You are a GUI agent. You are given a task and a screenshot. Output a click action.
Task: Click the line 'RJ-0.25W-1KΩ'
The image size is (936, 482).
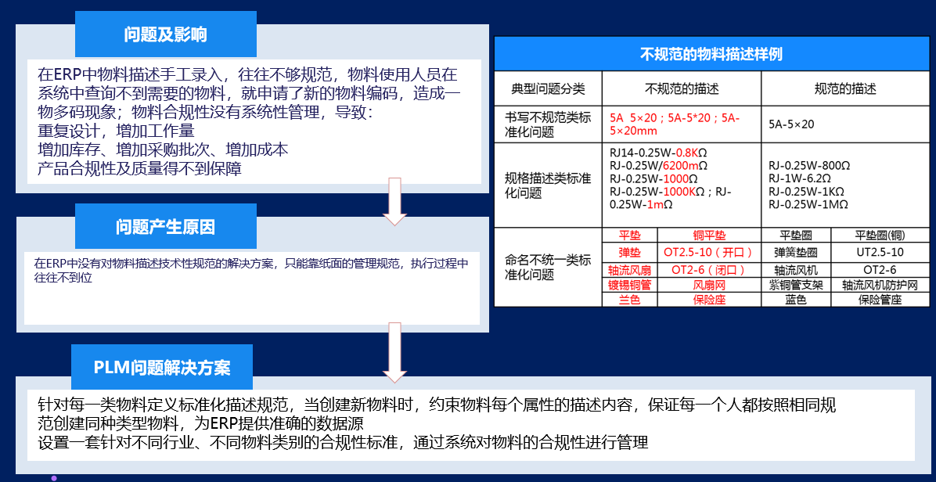[x=806, y=191]
